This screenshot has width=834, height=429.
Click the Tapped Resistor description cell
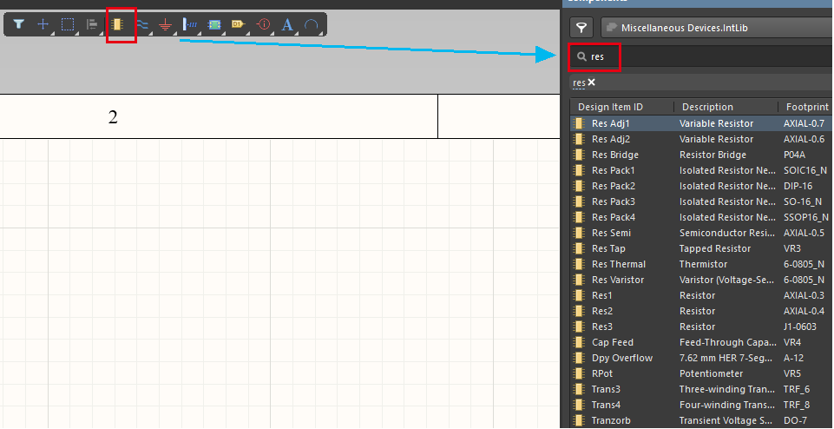click(715, 248)
